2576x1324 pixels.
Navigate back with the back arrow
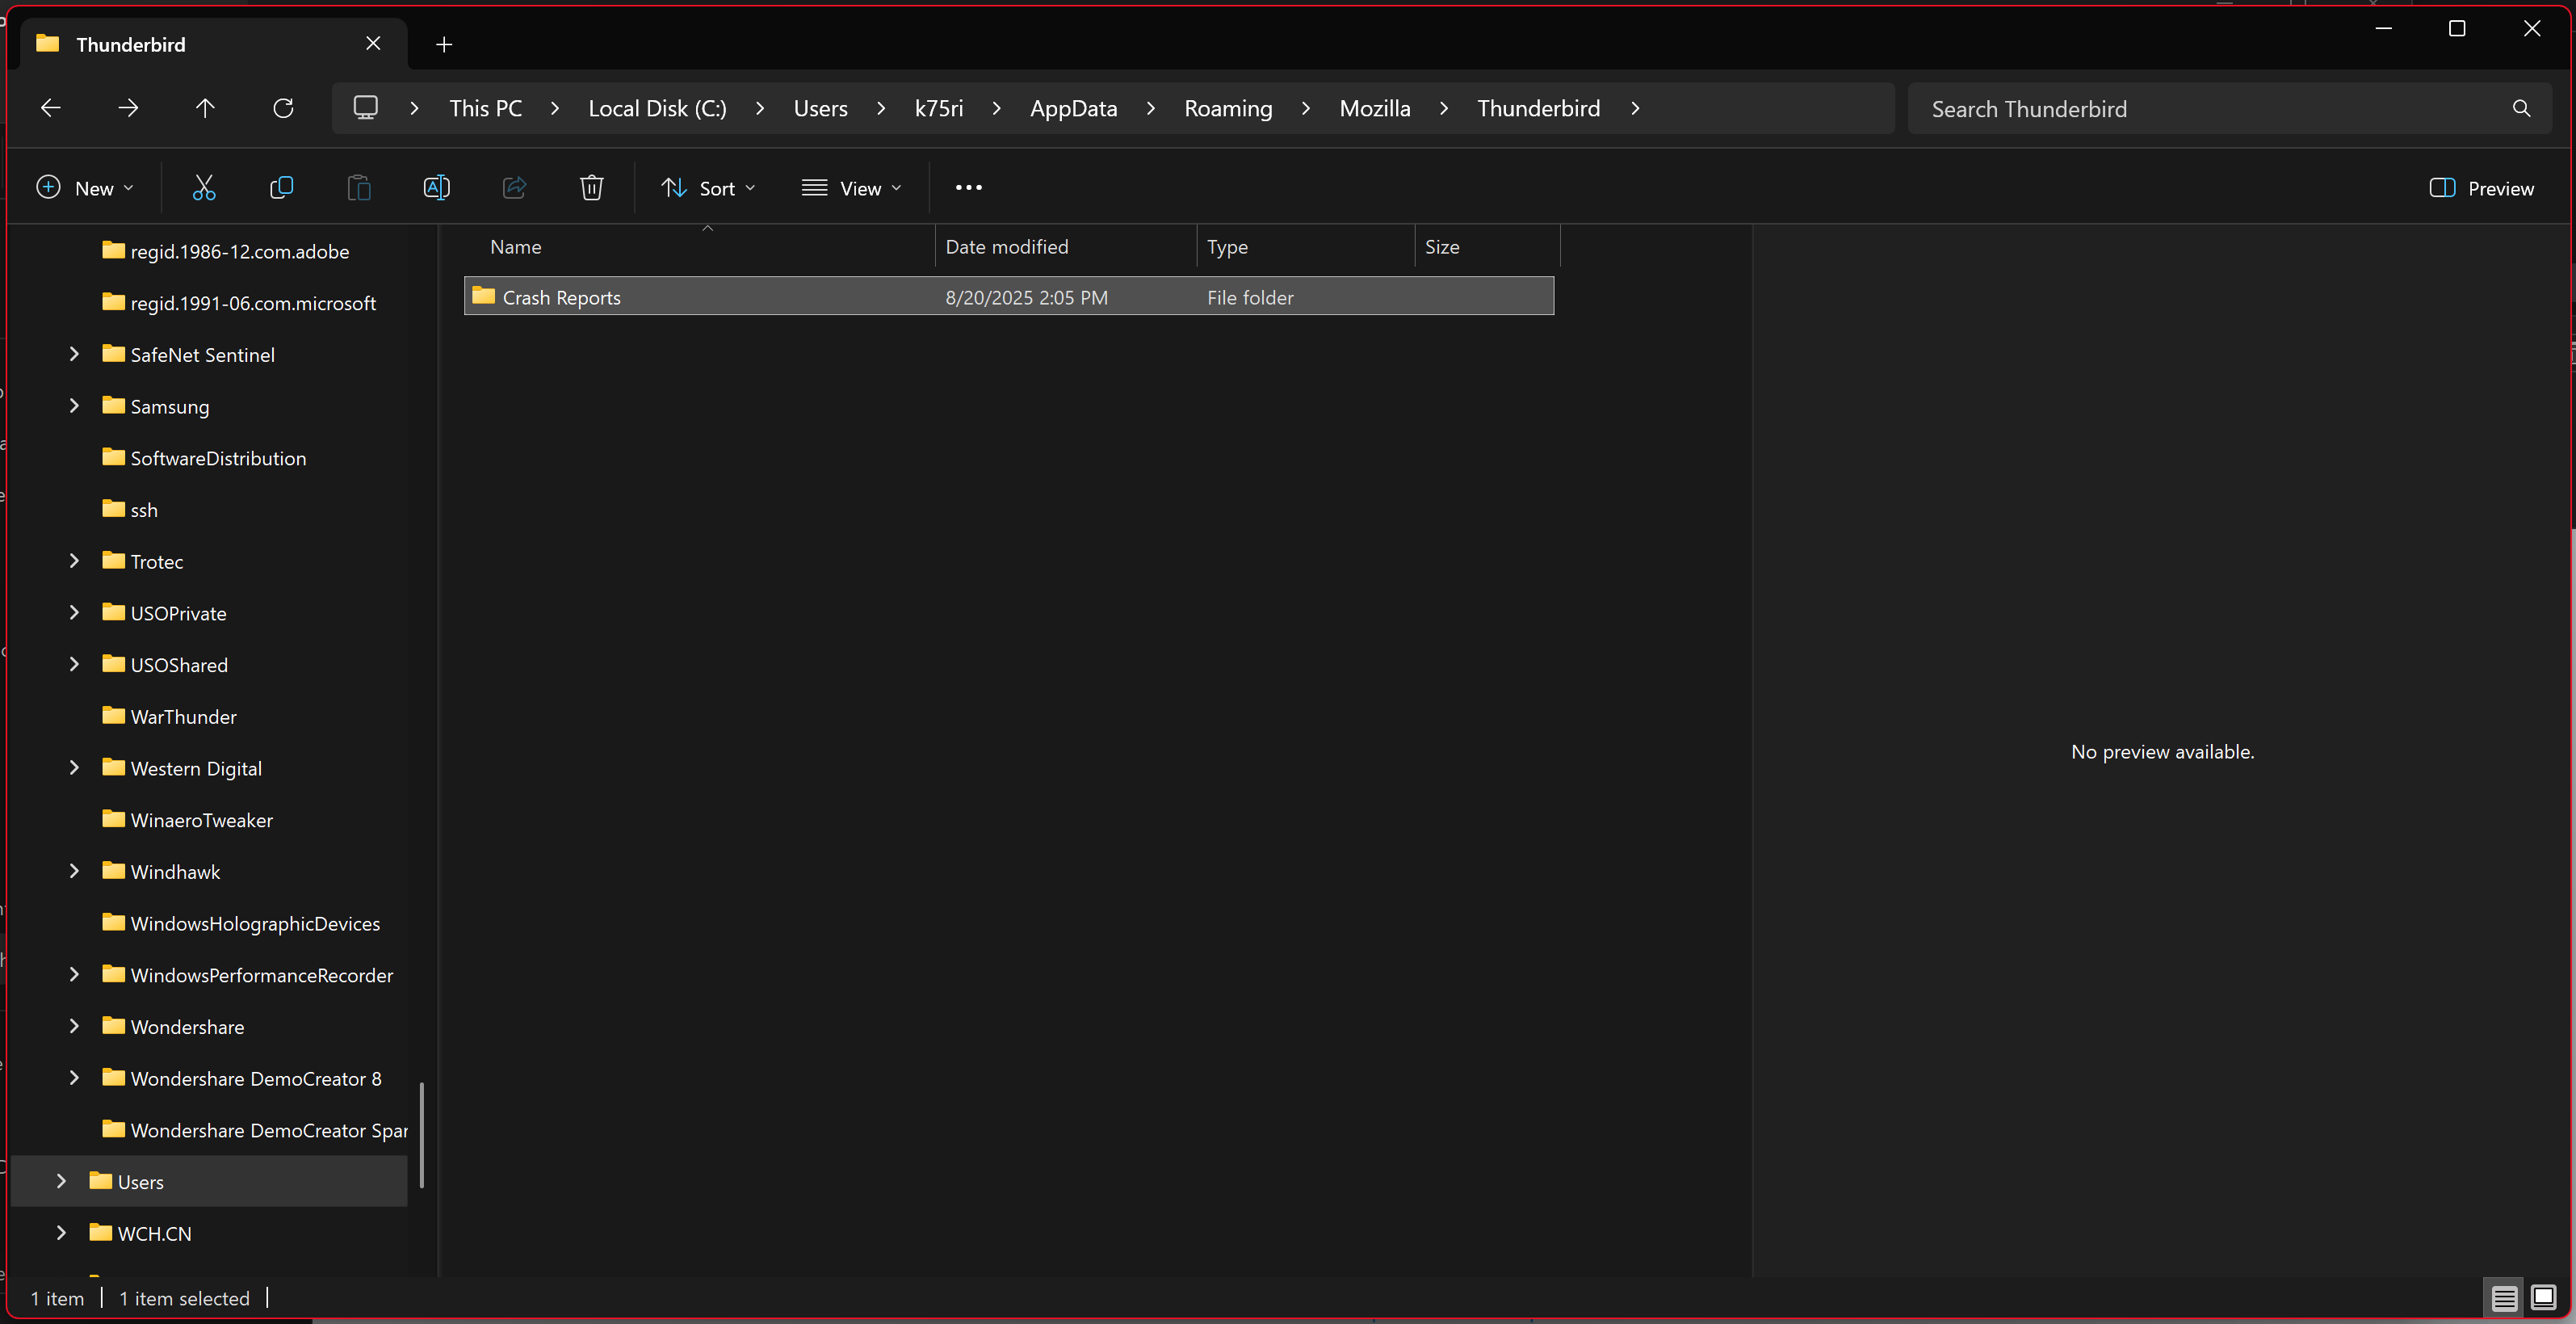tap(51, 108)
